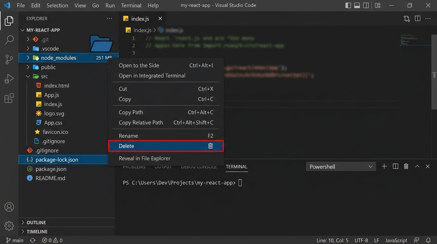Choose Rename from the context menu

[166, 136]
